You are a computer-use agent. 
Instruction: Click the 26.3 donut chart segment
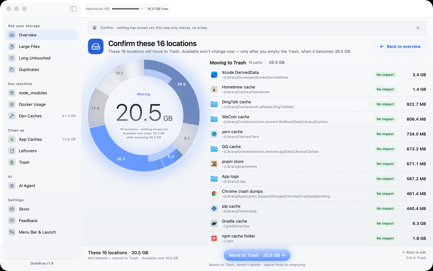[x=121, y=159]
